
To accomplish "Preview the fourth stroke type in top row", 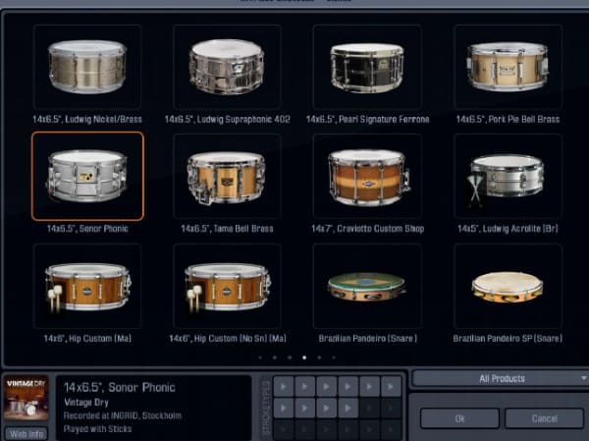I will coord(348,386).
